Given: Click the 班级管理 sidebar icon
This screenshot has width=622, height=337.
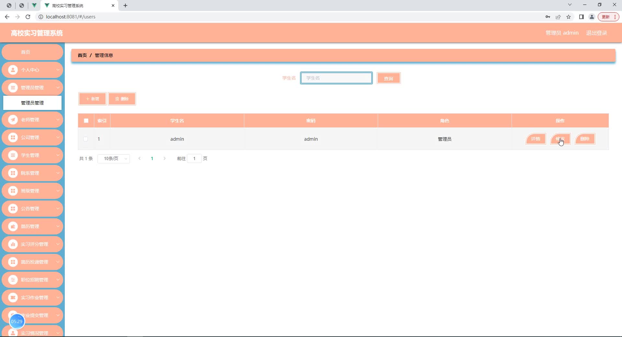Looking at the screenshot, I should tap(13, 191).
